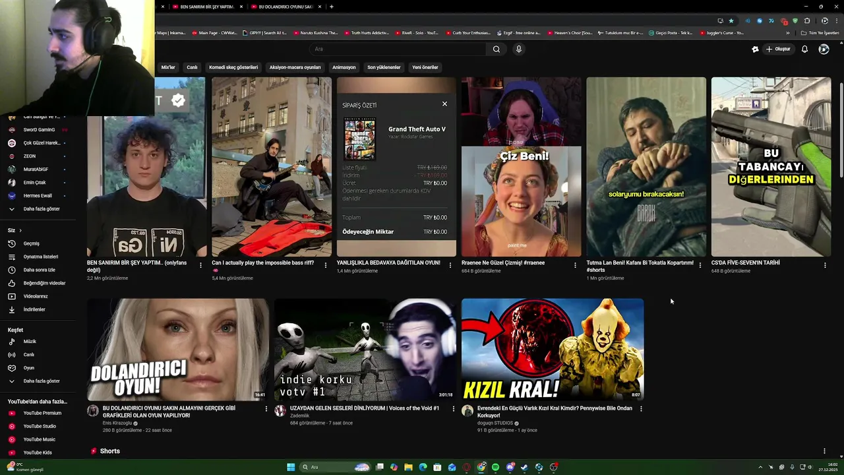
Task: Open YouTube Kids link
Action: point(38,453)
